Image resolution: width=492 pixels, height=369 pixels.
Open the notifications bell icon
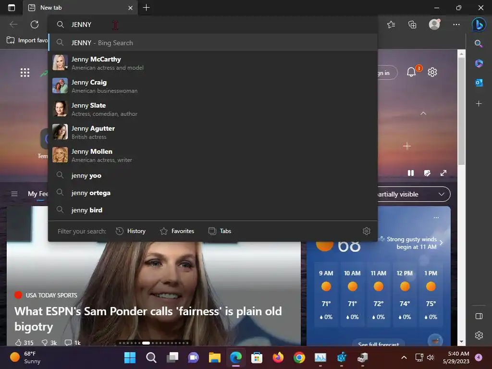point(411,72)
